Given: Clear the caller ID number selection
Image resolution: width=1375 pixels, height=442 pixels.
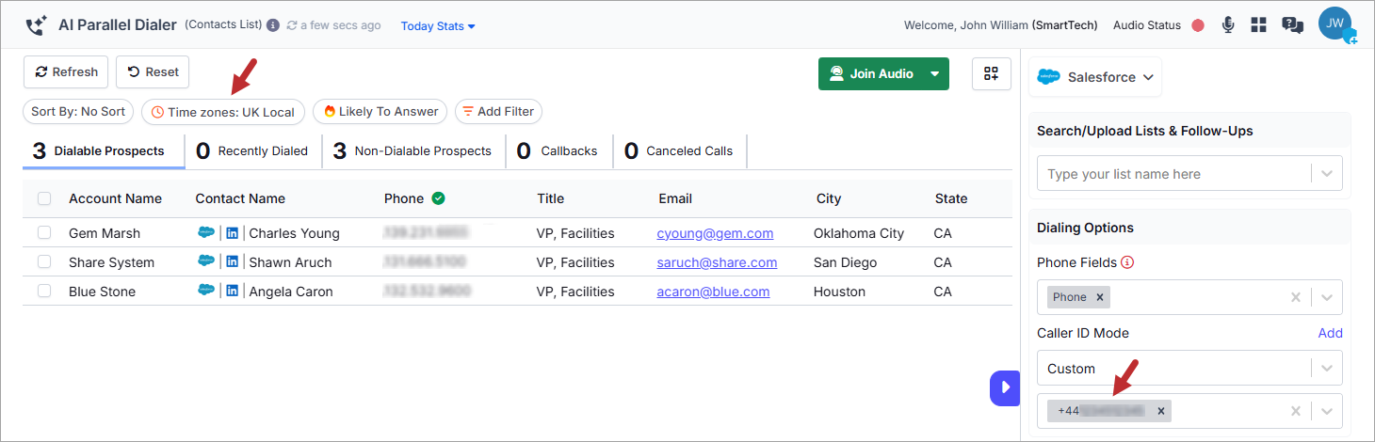Looking at the screenshot, I should click(1295, 411).
